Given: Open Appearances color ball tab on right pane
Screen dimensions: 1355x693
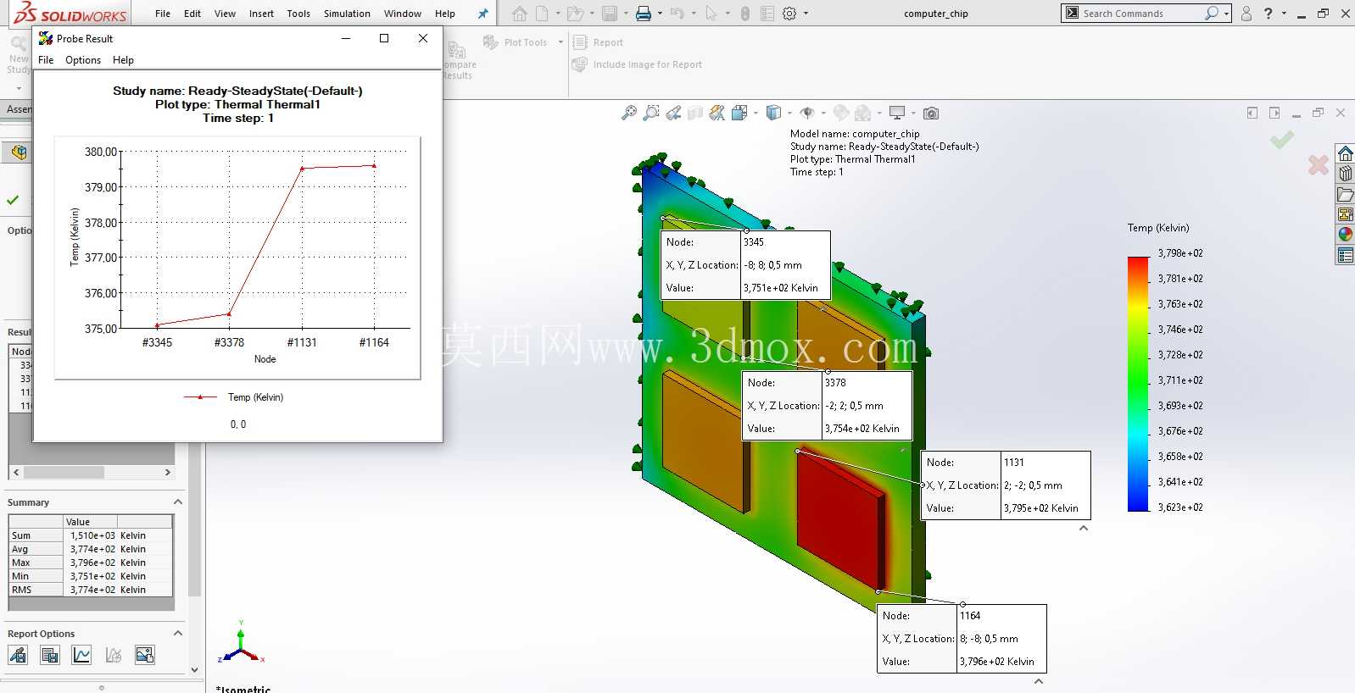Looking at the screenshot, I should click(x=1346, y=235).
